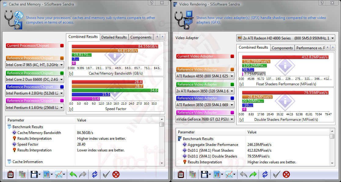Click the options icon beside engine in Cache and Memory

click(23, 174)
